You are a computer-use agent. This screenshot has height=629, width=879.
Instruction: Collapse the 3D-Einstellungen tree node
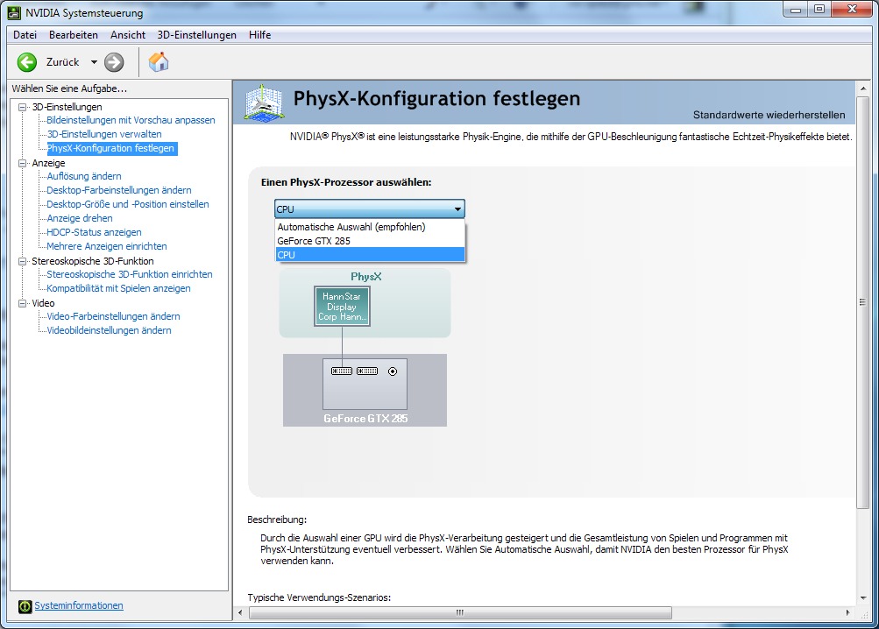click(x=23, y=107)
